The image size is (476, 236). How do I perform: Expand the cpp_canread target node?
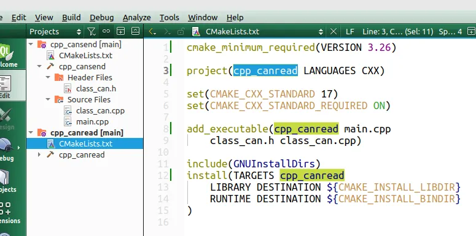coord(39,155)
